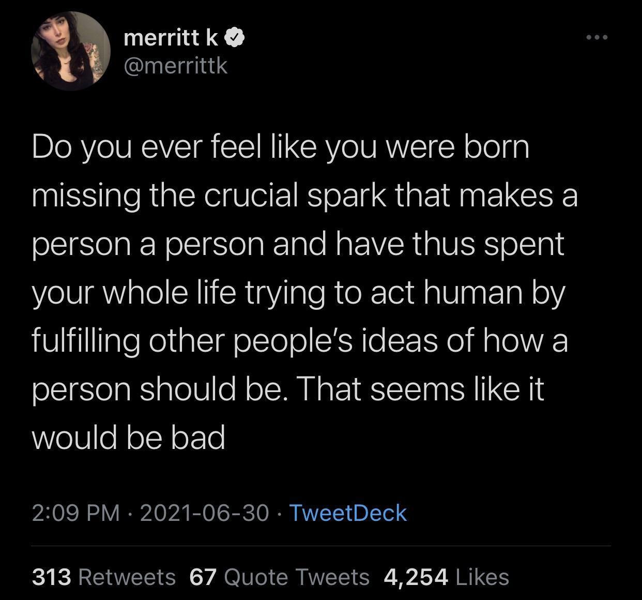Tap the verified check beside the display name

(x=235, y=37)
